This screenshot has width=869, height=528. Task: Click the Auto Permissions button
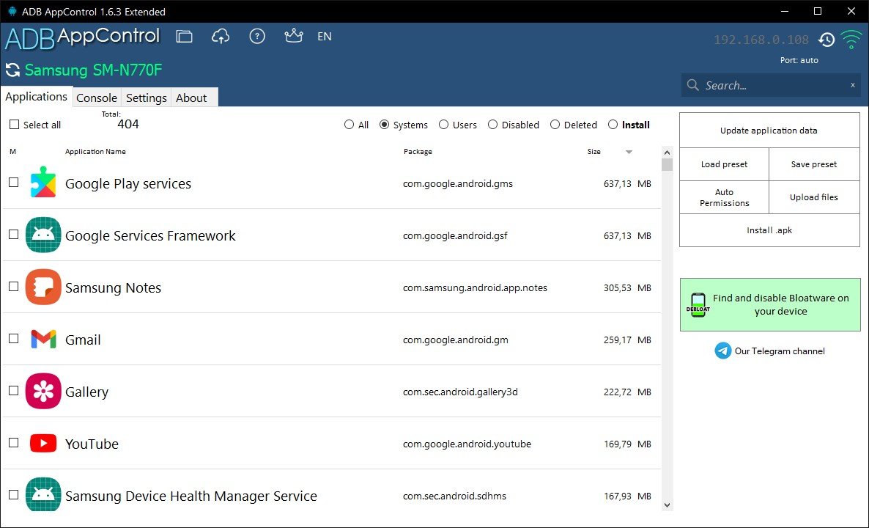click(x=725, y=197)
